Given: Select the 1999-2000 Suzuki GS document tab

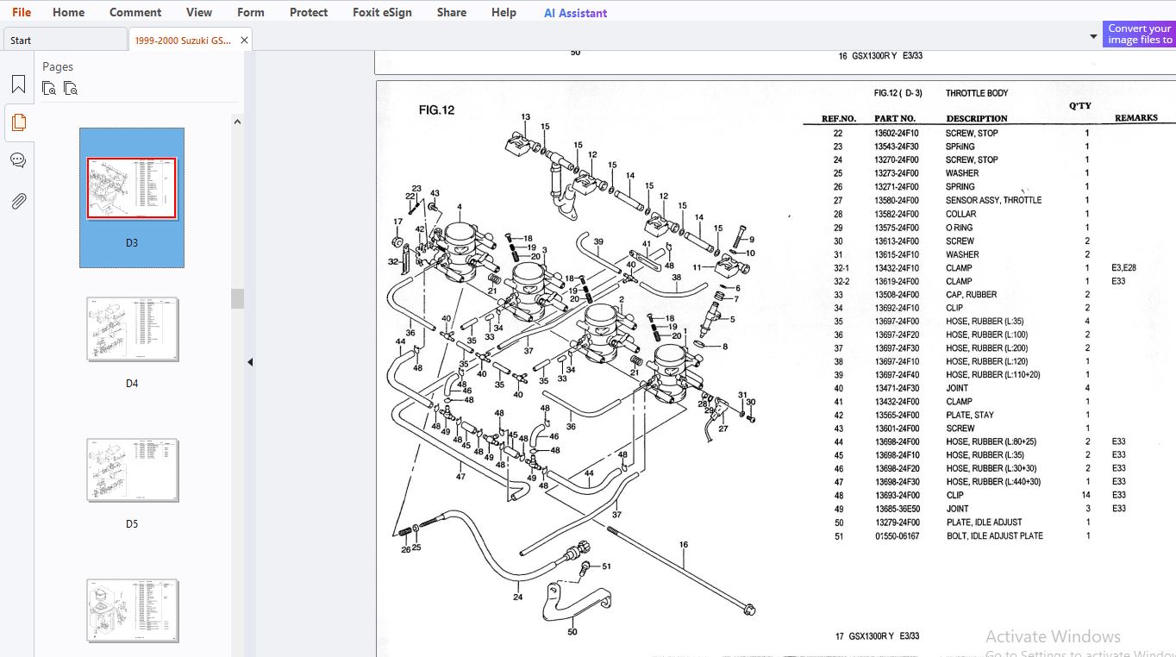Looking at the screenshot, I should coord(183,40).
